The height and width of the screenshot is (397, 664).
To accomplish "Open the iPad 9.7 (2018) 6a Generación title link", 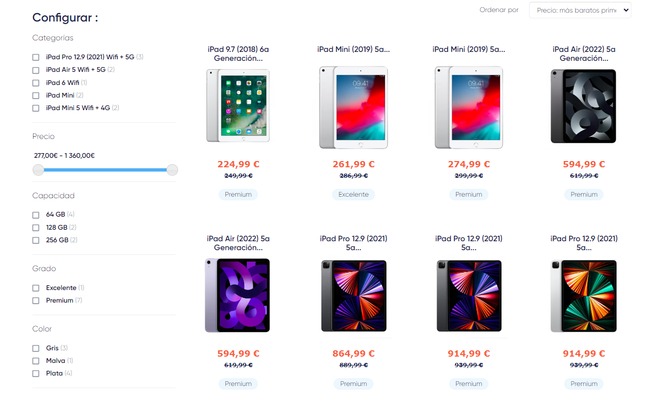I will click(238, 53).
